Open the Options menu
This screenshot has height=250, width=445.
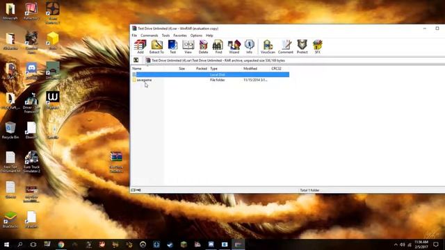(x=196, y=35)
